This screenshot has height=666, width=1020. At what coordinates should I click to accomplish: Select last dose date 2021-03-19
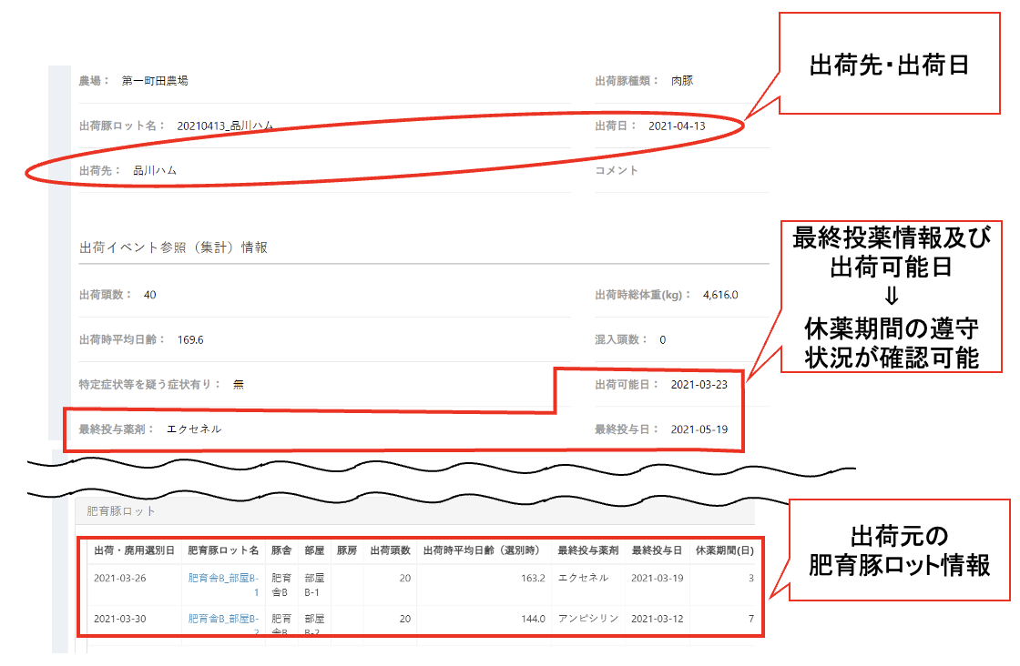(657, 578)
